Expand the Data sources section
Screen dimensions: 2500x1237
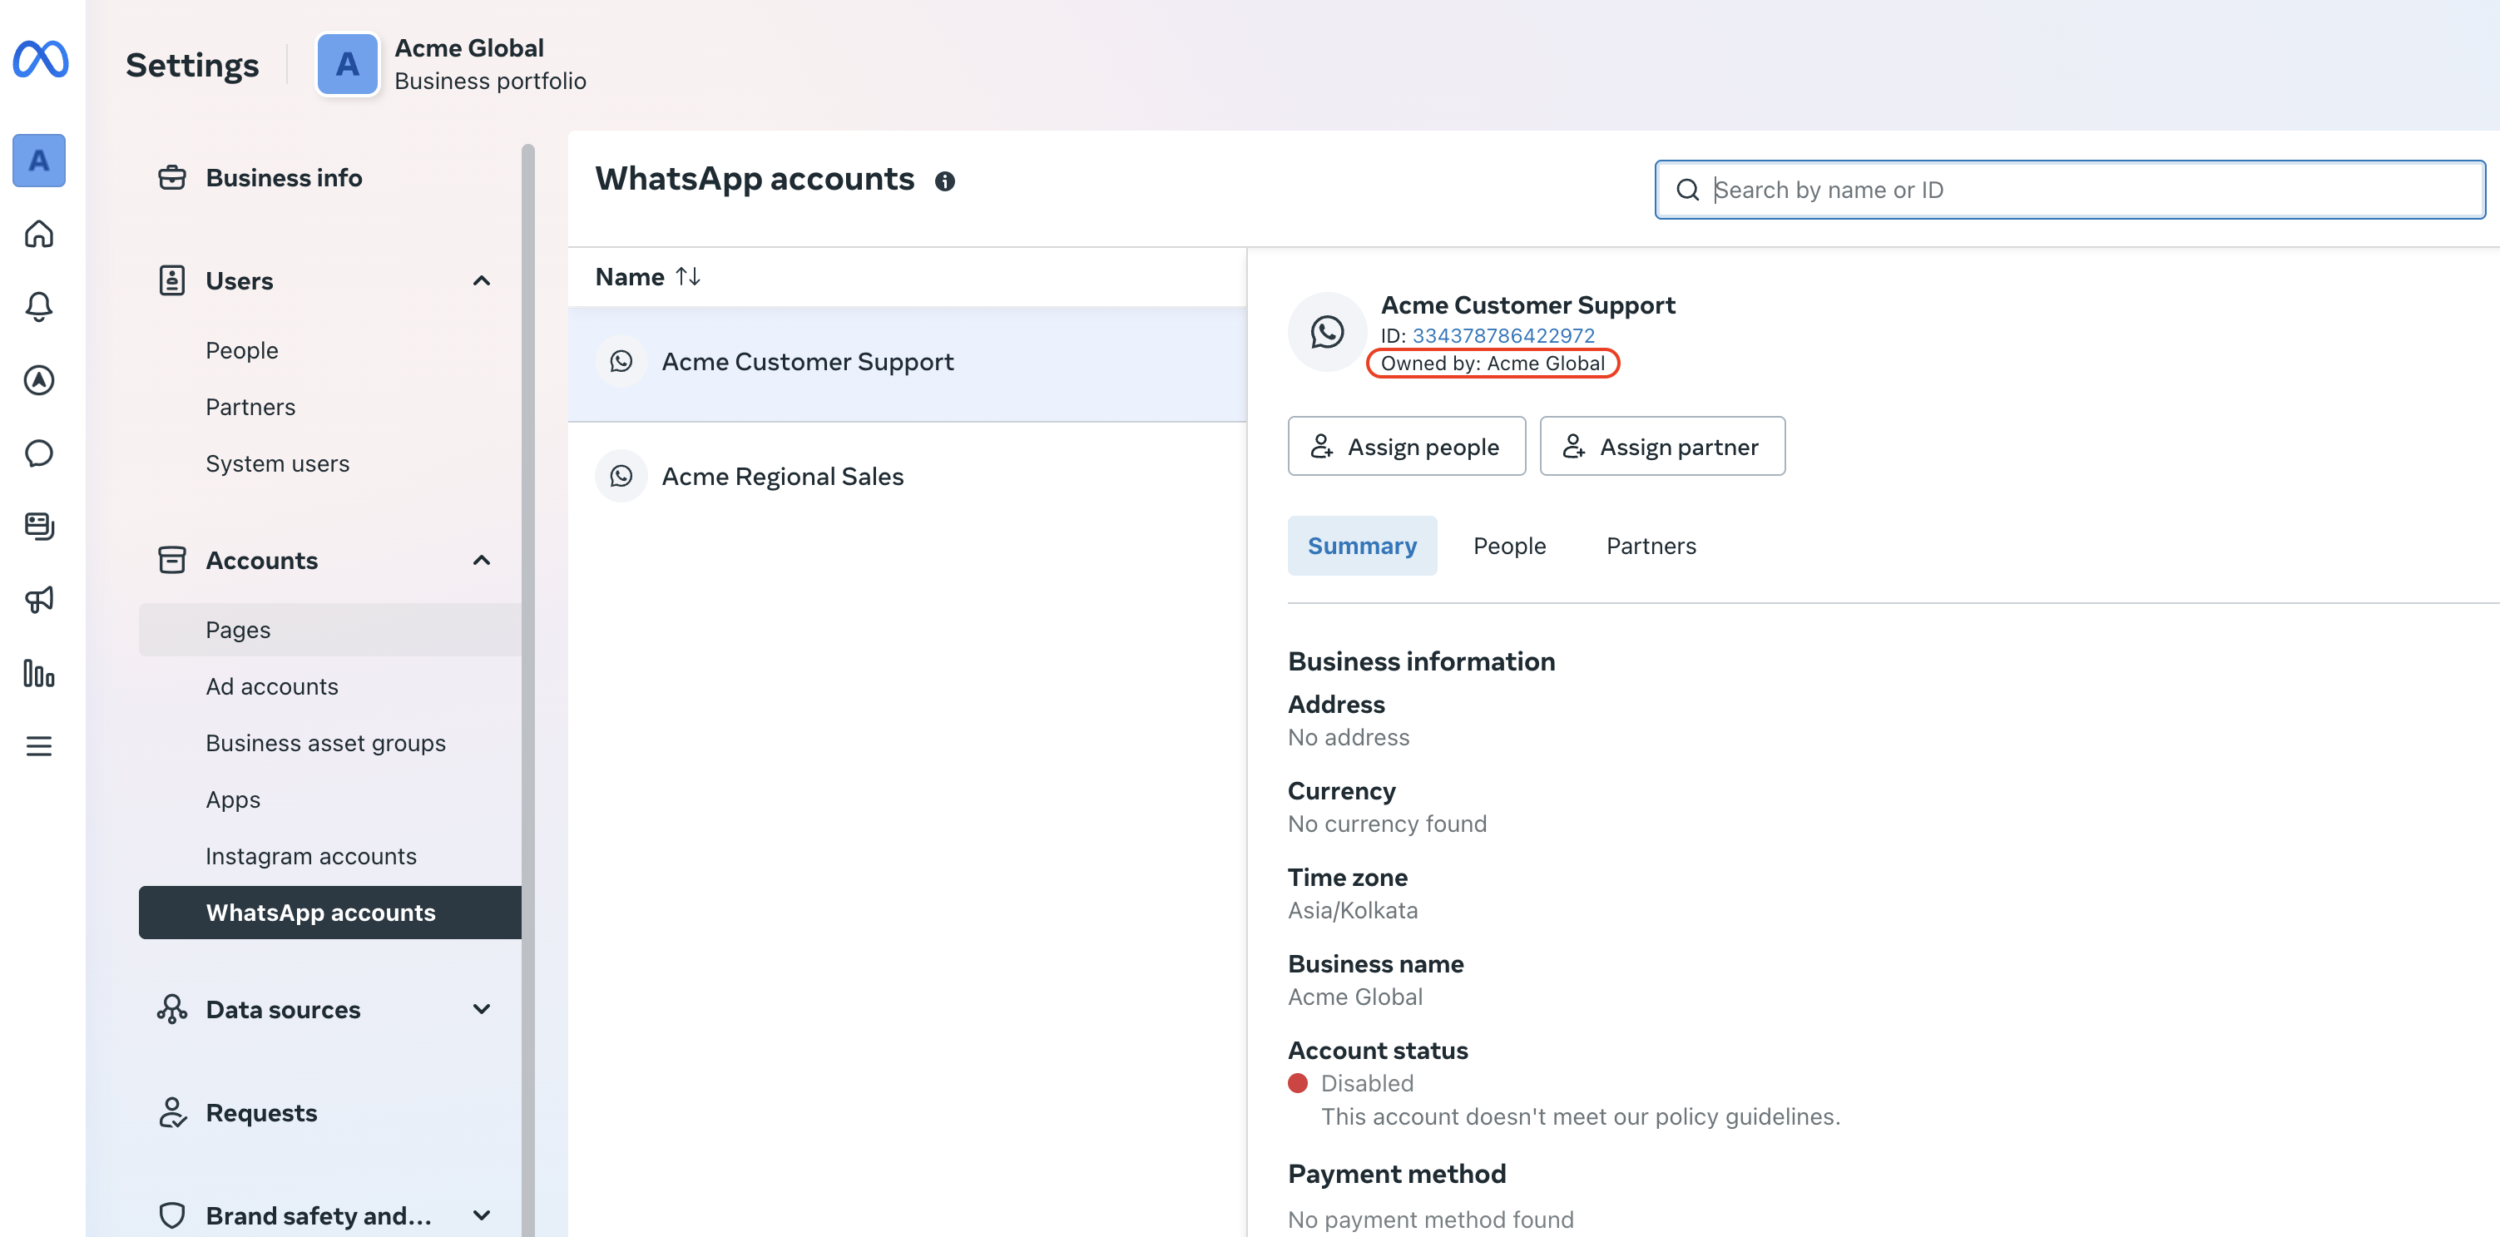tap(482, 1009)
